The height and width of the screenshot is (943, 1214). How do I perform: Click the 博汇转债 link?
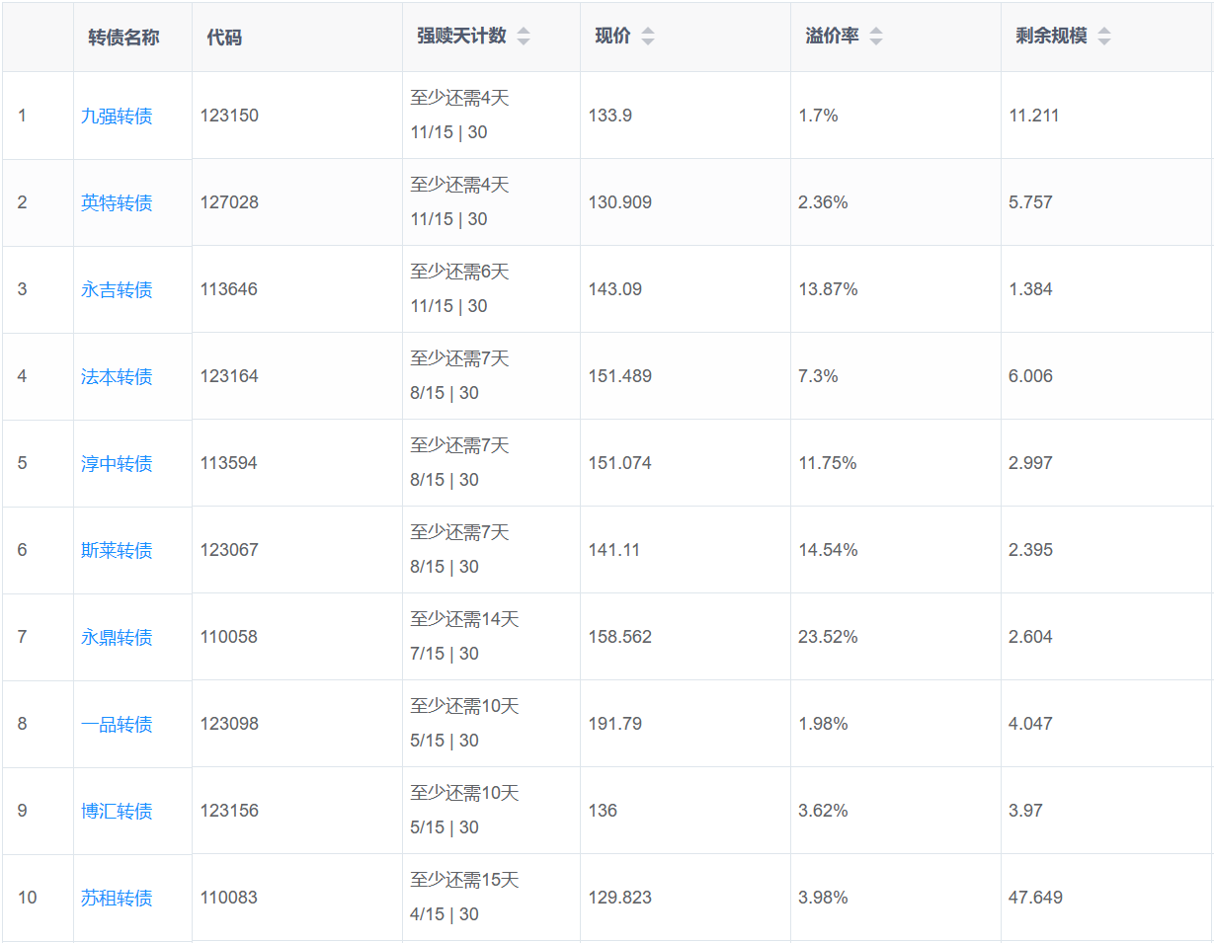[117, 812]
